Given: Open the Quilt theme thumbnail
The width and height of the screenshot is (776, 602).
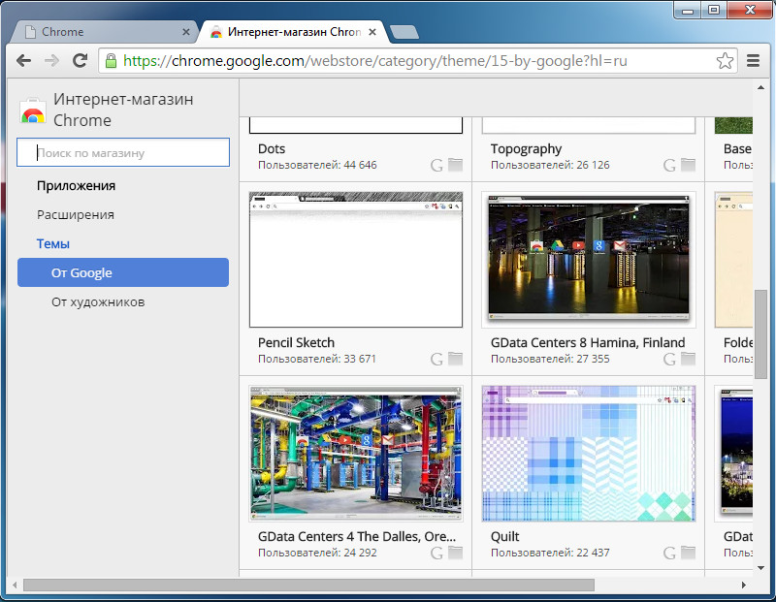Looking at the screenshot, I should coord(589,454).
